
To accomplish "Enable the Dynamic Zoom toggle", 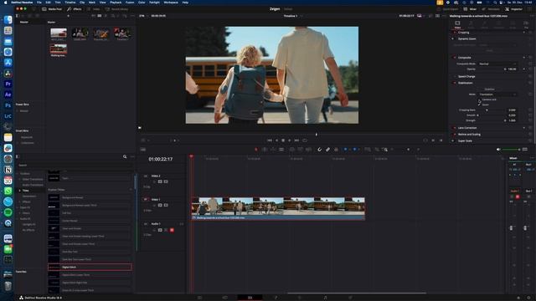I will click(454, 39).
